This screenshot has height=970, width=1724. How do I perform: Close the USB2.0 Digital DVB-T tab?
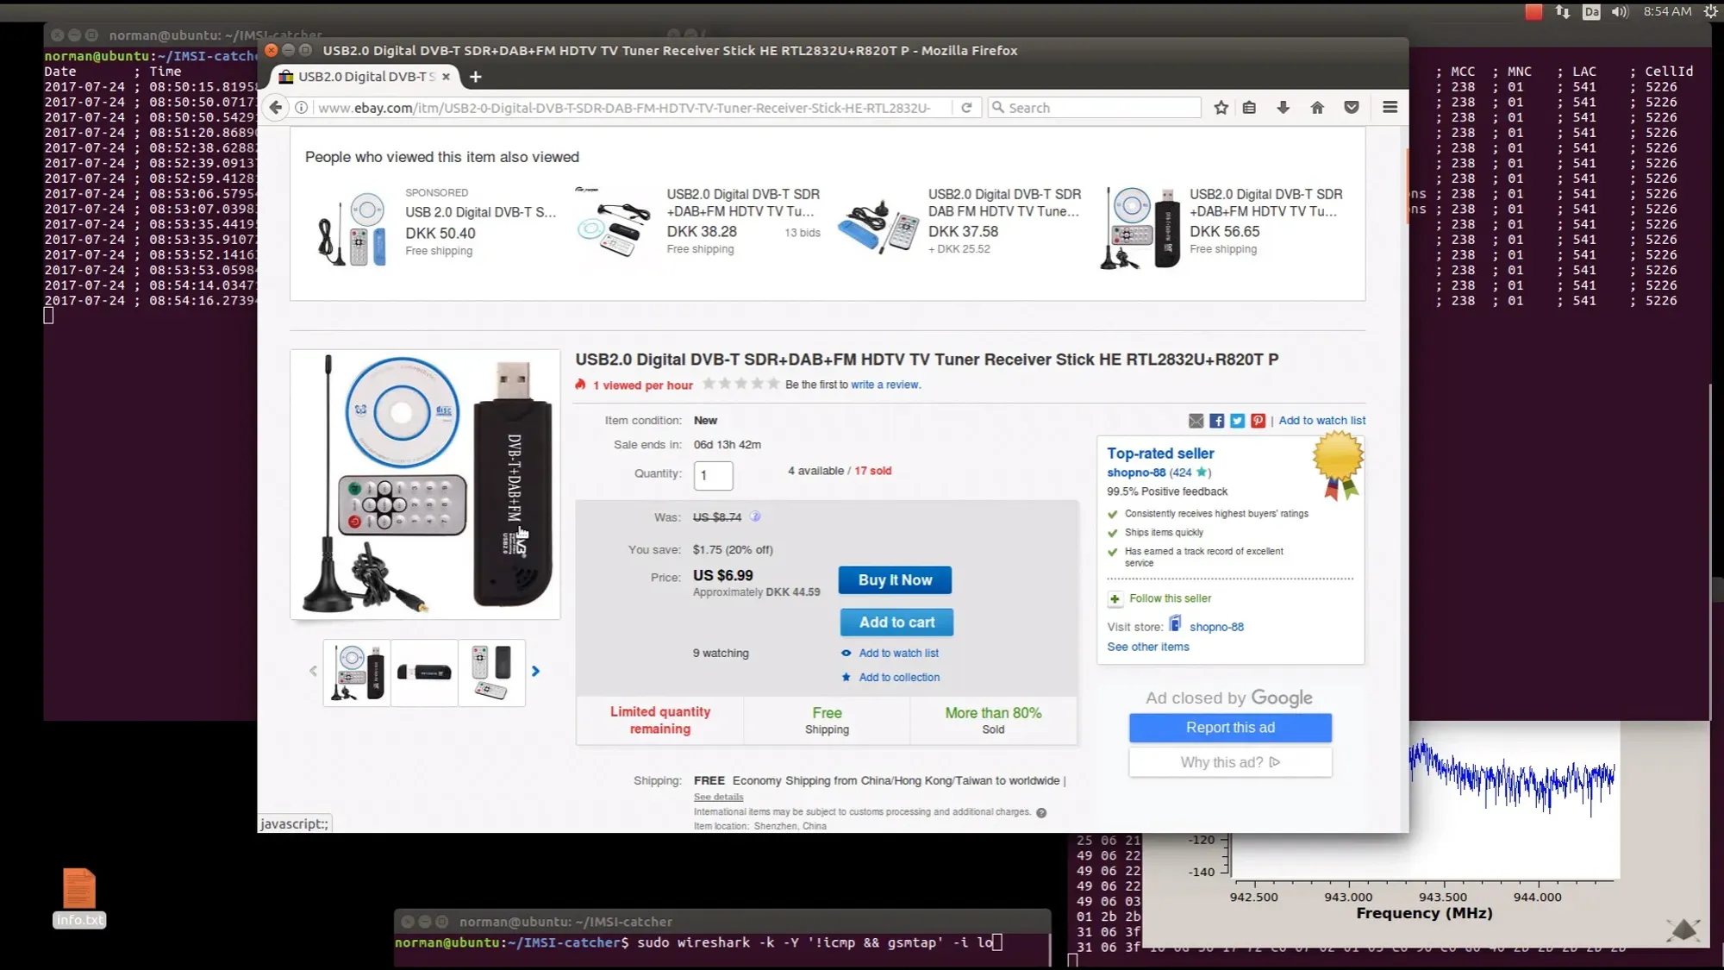[x=446, y=77]
